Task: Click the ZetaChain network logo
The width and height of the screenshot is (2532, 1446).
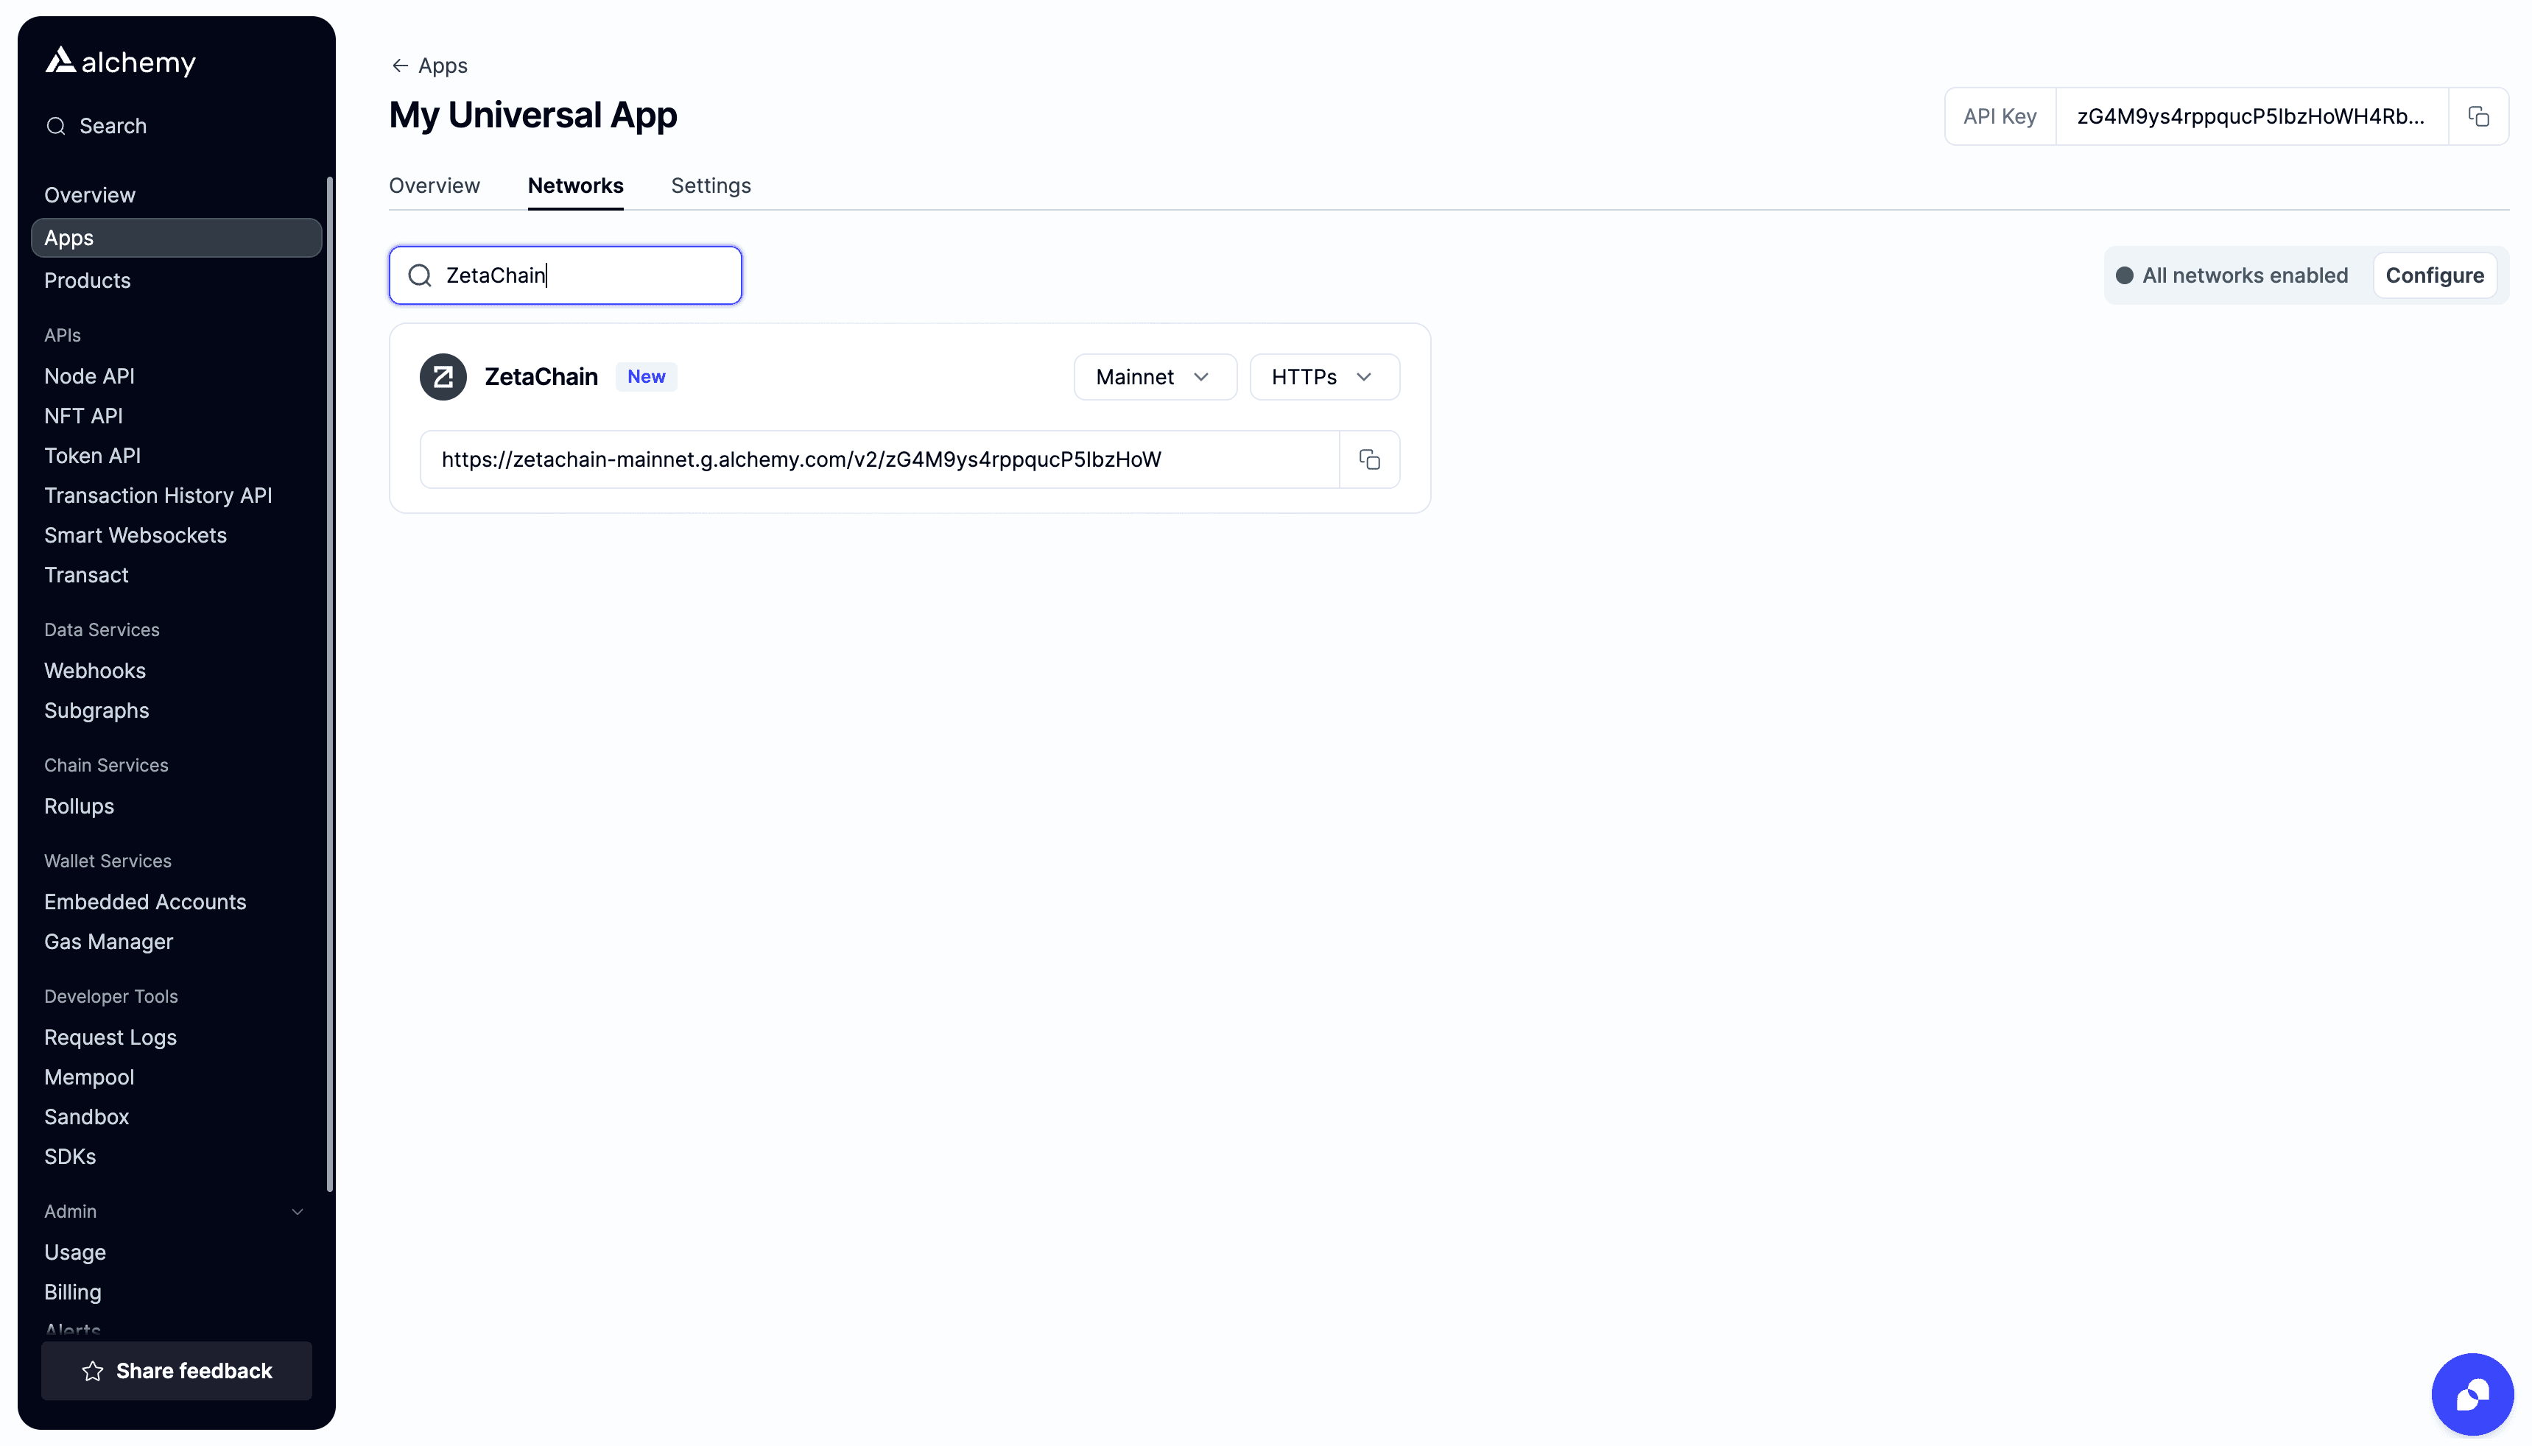Action: click(443, 376)
